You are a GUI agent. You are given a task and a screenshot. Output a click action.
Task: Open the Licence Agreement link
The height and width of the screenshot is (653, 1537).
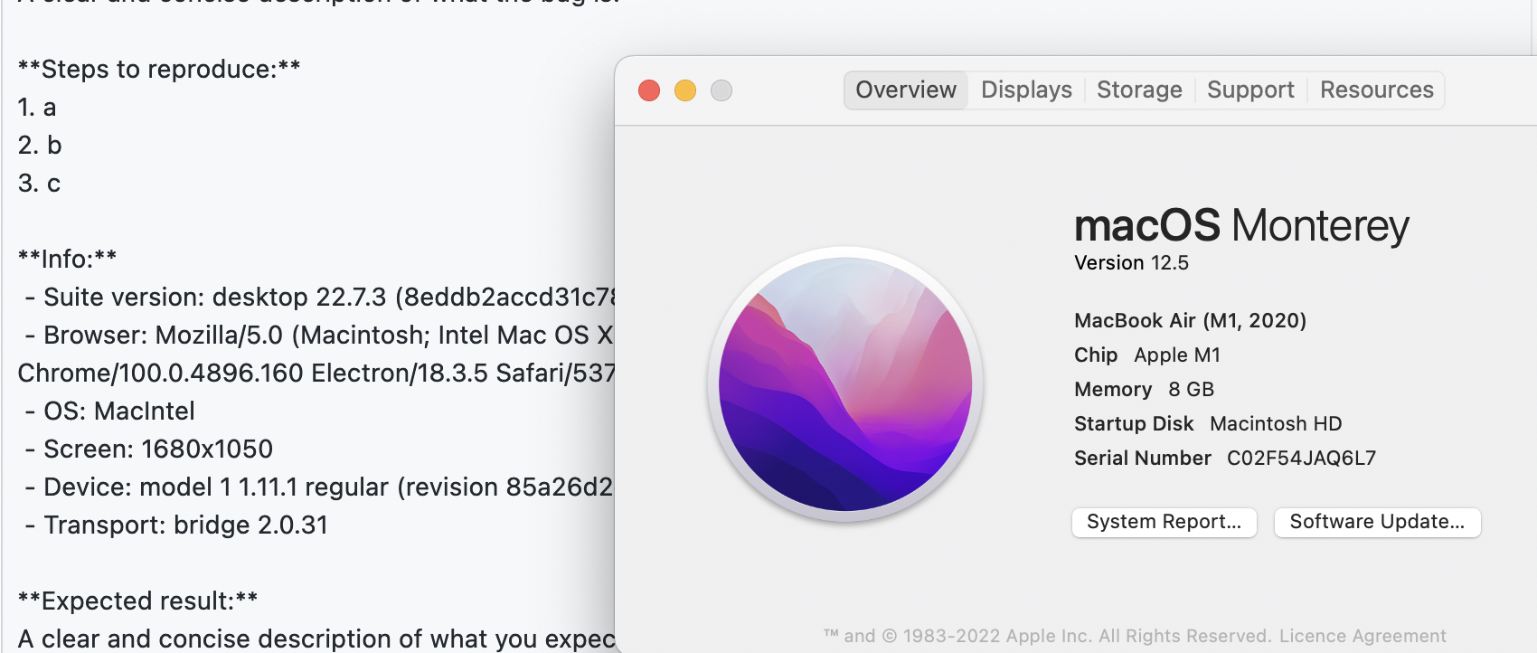point(1363,636)
